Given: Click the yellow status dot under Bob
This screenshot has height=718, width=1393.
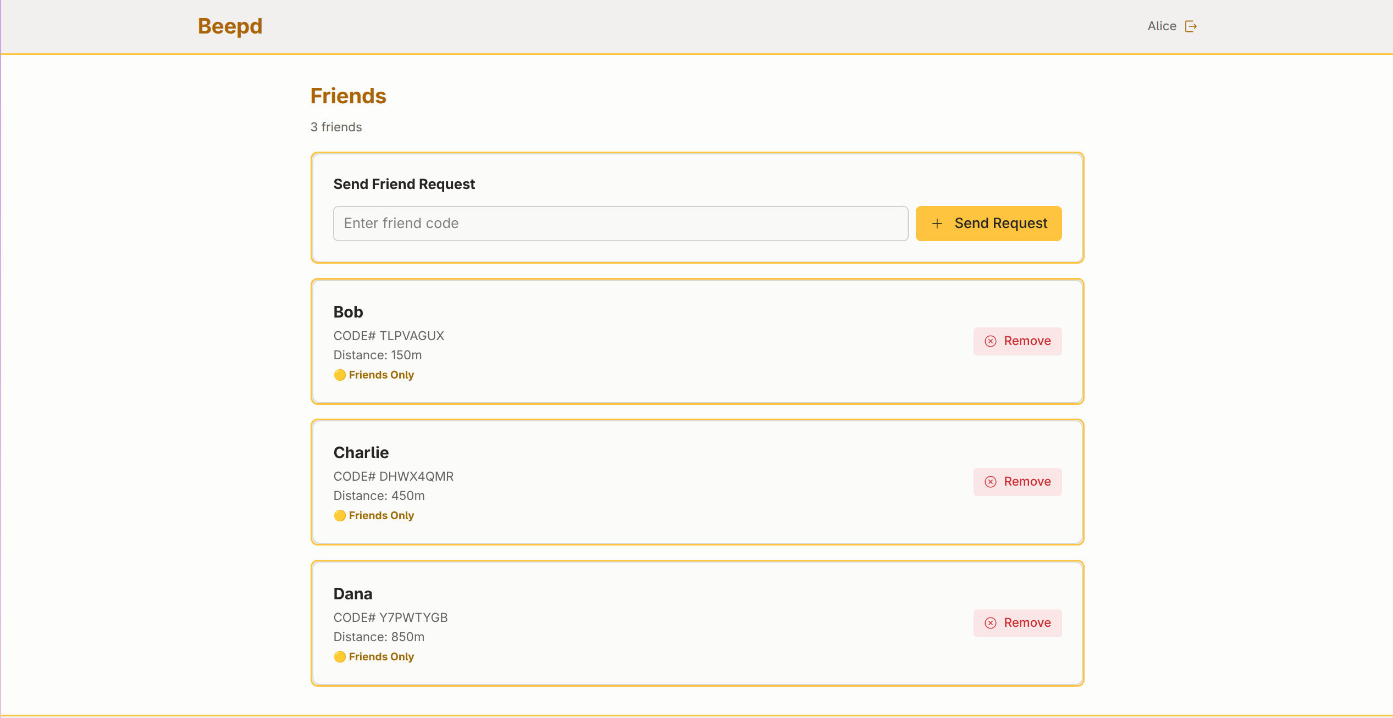Looking at the screenshot, I should [340, 375].
